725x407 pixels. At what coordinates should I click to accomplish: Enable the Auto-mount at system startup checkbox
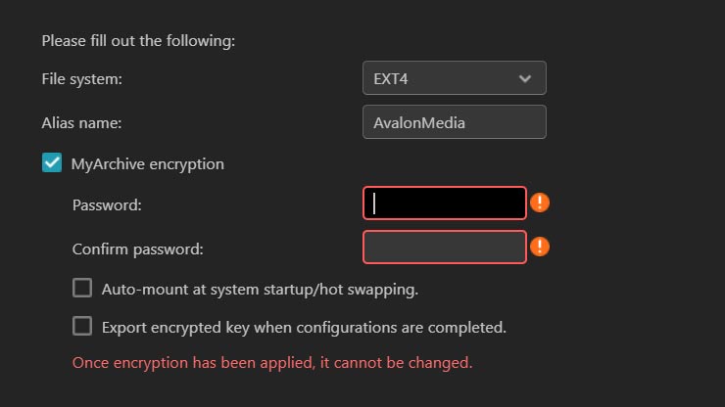(82, 289)
